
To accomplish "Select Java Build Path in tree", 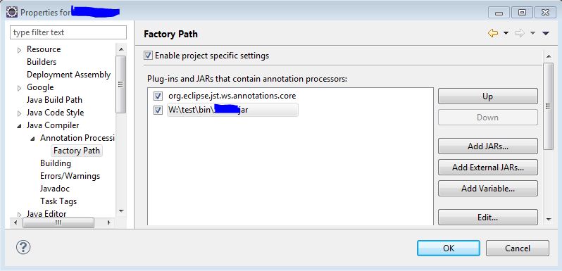I will pyautogui.click(x=54, y=100).
